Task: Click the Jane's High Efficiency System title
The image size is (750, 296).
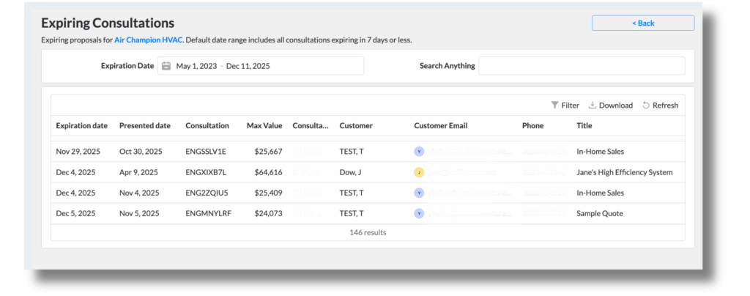Action: point(624,173)
